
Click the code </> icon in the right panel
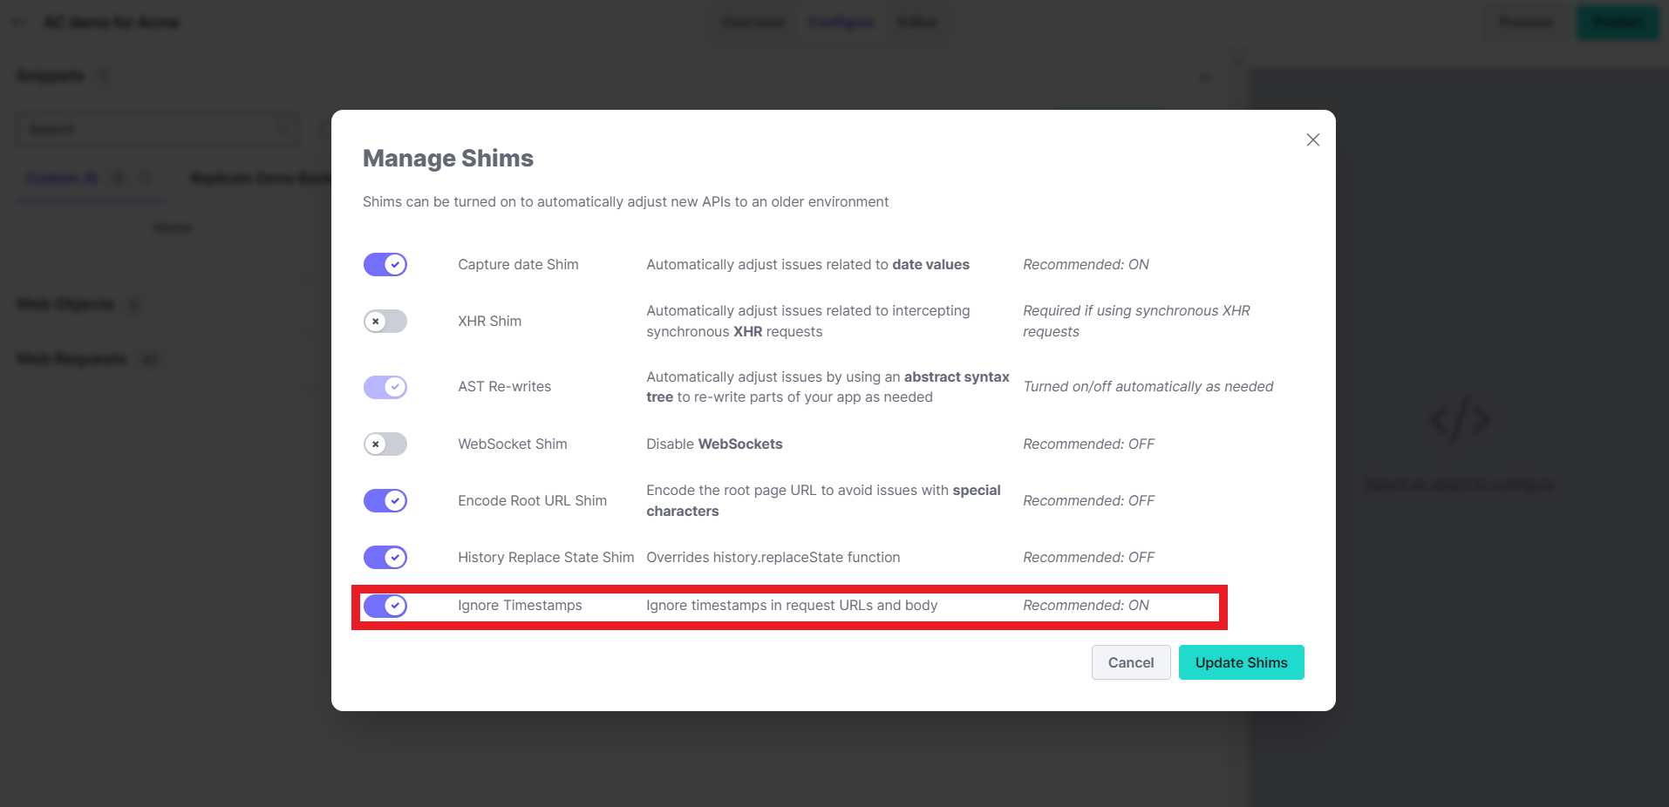point(1460,419)
